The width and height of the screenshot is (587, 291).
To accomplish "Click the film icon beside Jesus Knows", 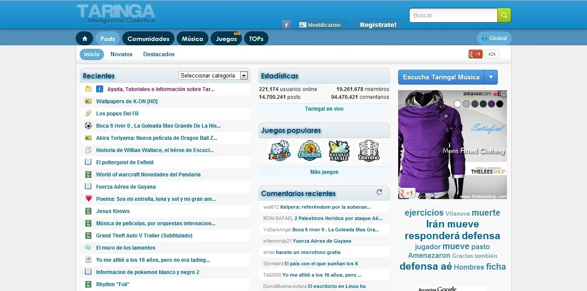I will pos(88,211).
